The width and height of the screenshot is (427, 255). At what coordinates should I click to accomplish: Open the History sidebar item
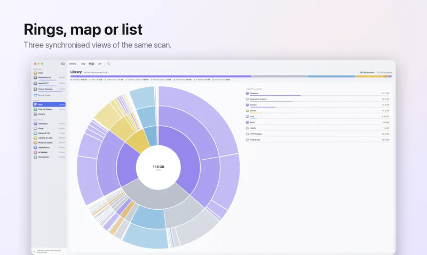(49, 114)
